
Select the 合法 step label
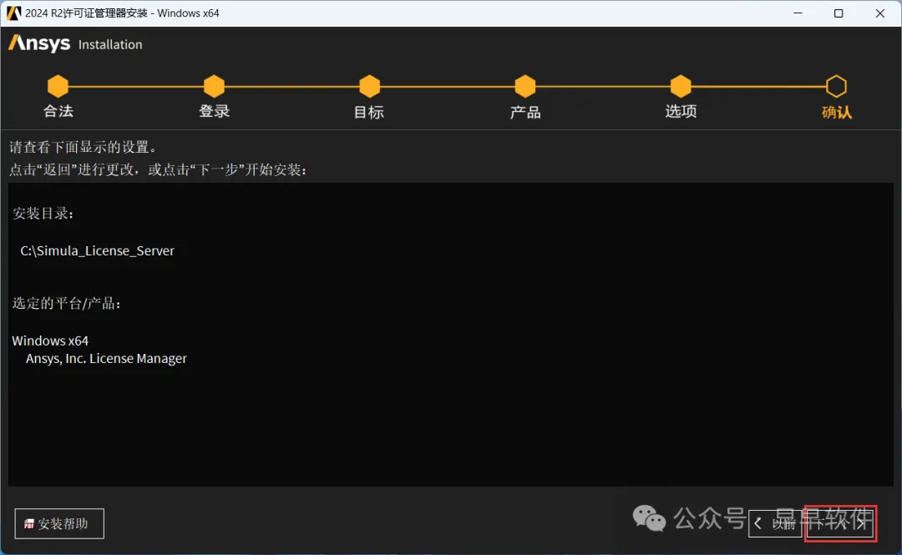click(58, 111)
